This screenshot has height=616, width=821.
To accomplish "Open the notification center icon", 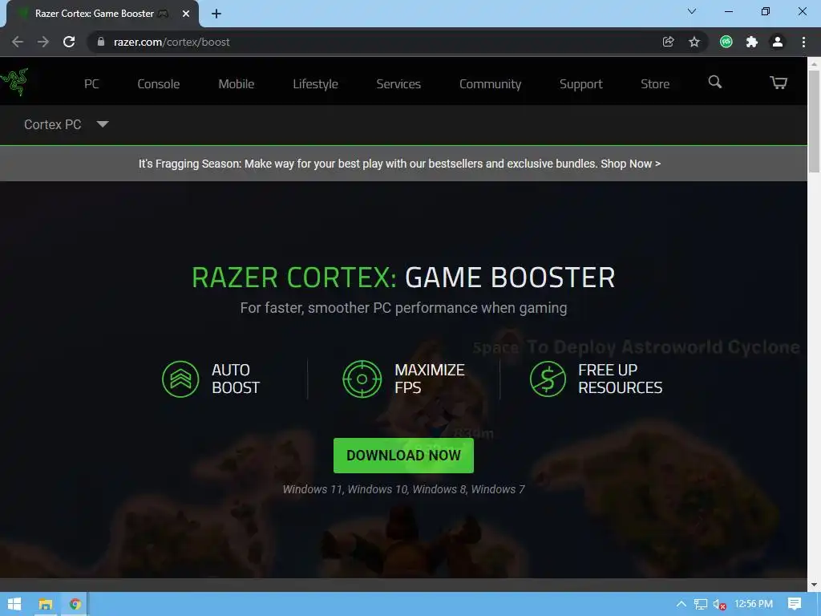I will tap(795, 604).
